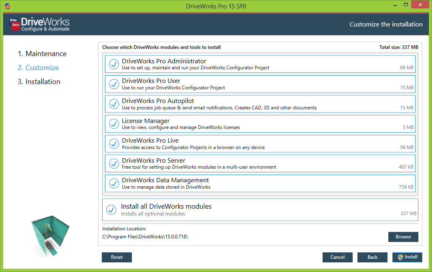Screen dimensions: 432x272
Task: Open step 3. Installation
Action: pos(39,82)
